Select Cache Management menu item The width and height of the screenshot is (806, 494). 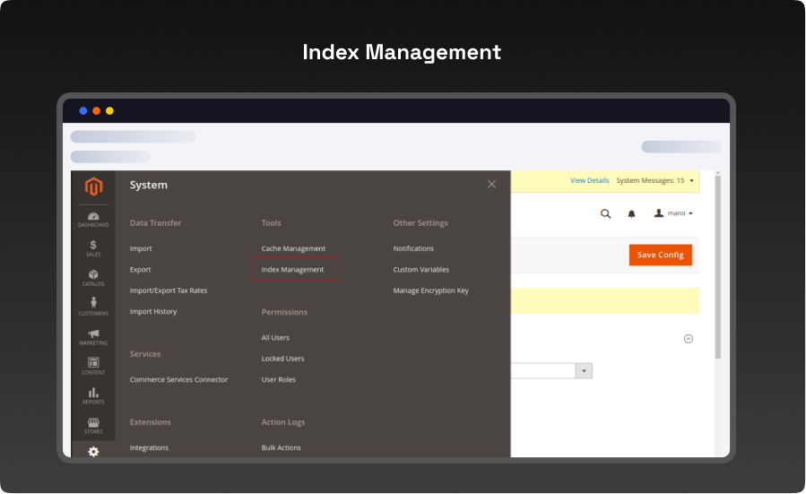click(293, 248)
